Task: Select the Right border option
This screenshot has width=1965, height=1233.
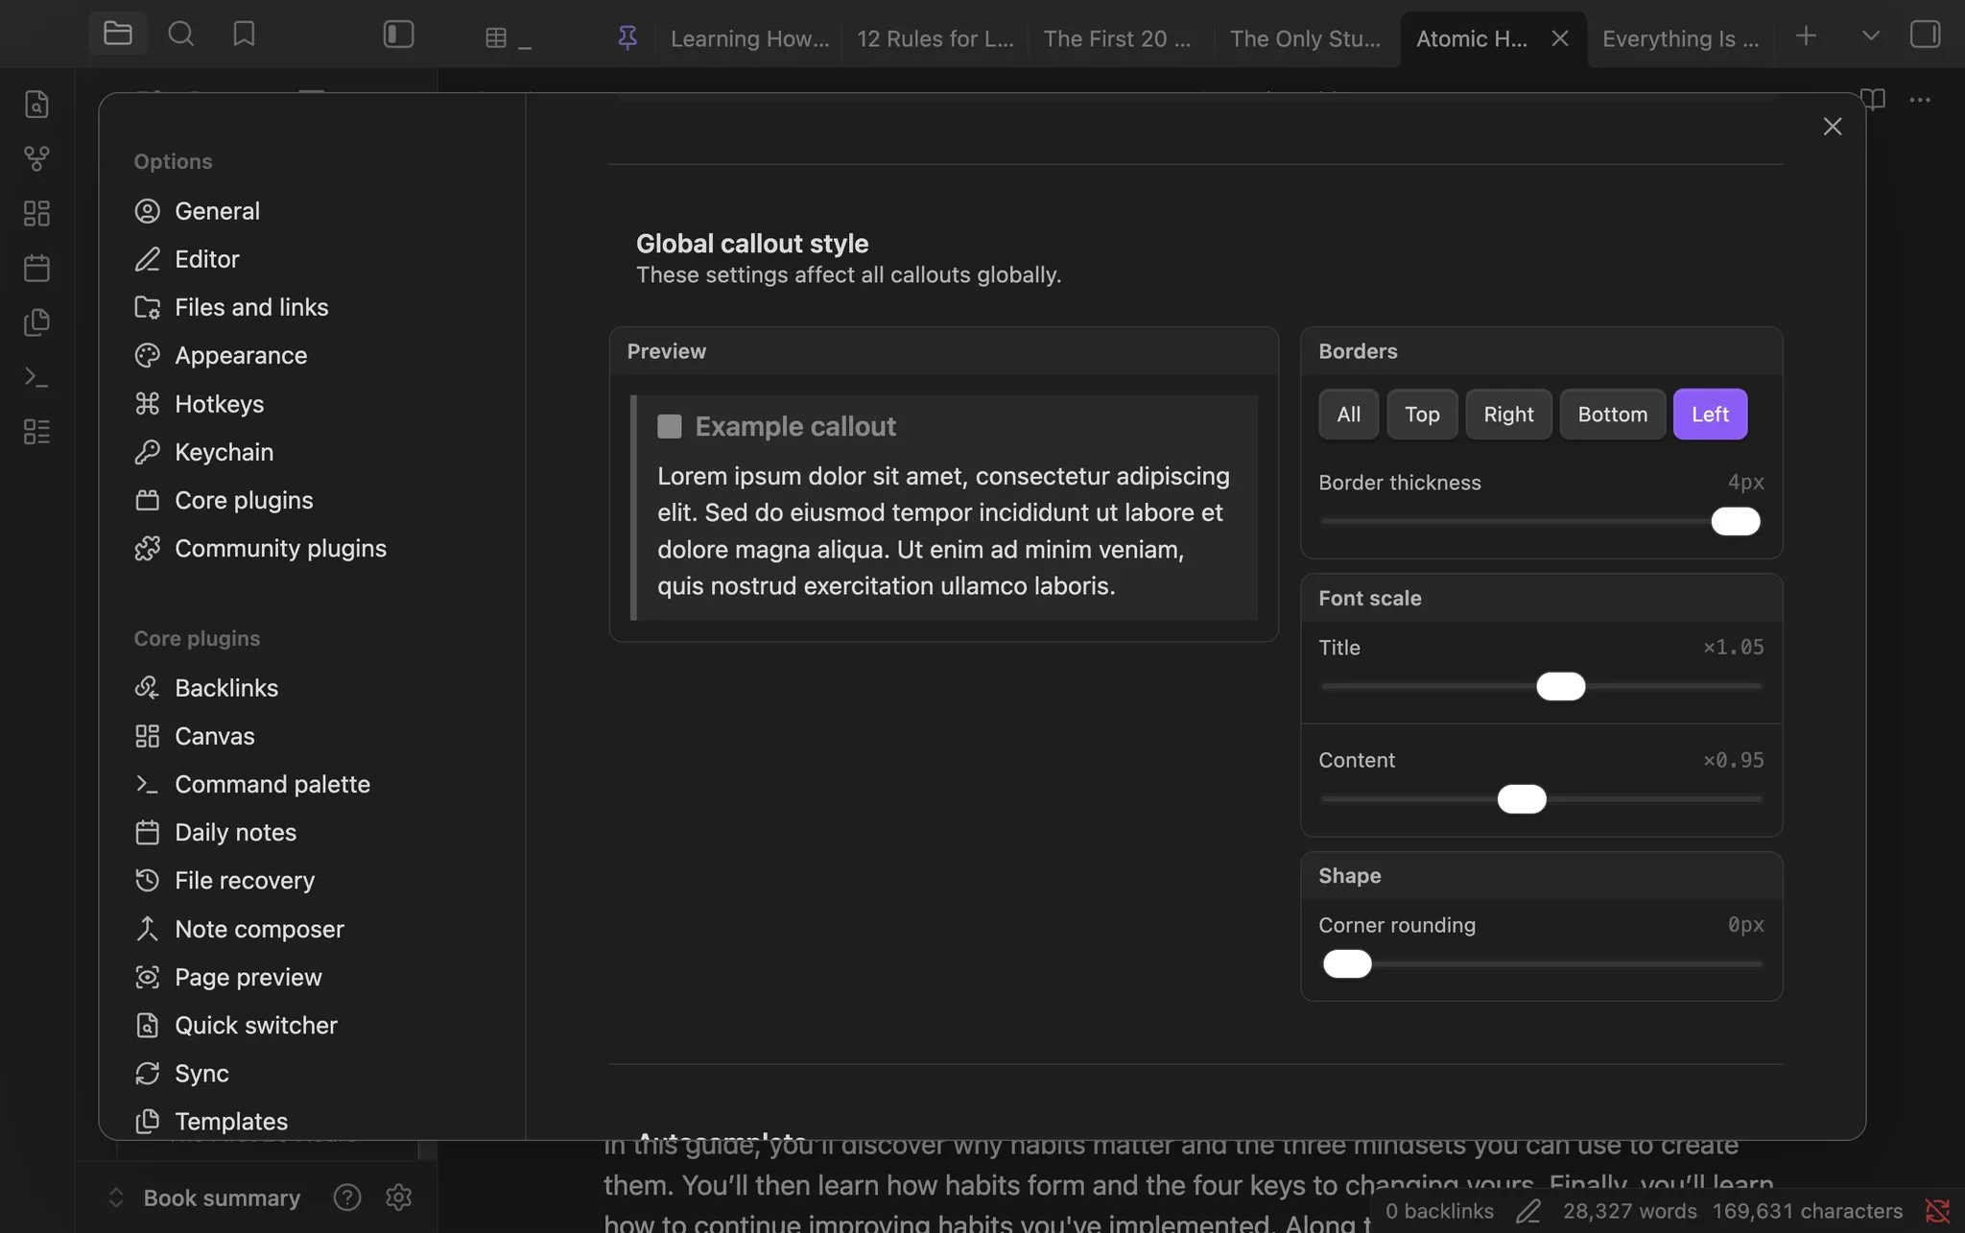Action: 1508,415
